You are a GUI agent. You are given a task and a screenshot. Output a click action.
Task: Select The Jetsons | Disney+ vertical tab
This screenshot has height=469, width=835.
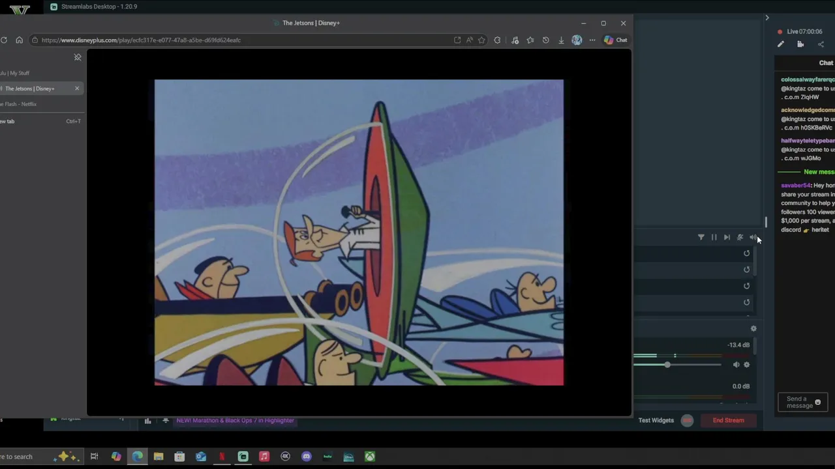(x=41, y=88)
